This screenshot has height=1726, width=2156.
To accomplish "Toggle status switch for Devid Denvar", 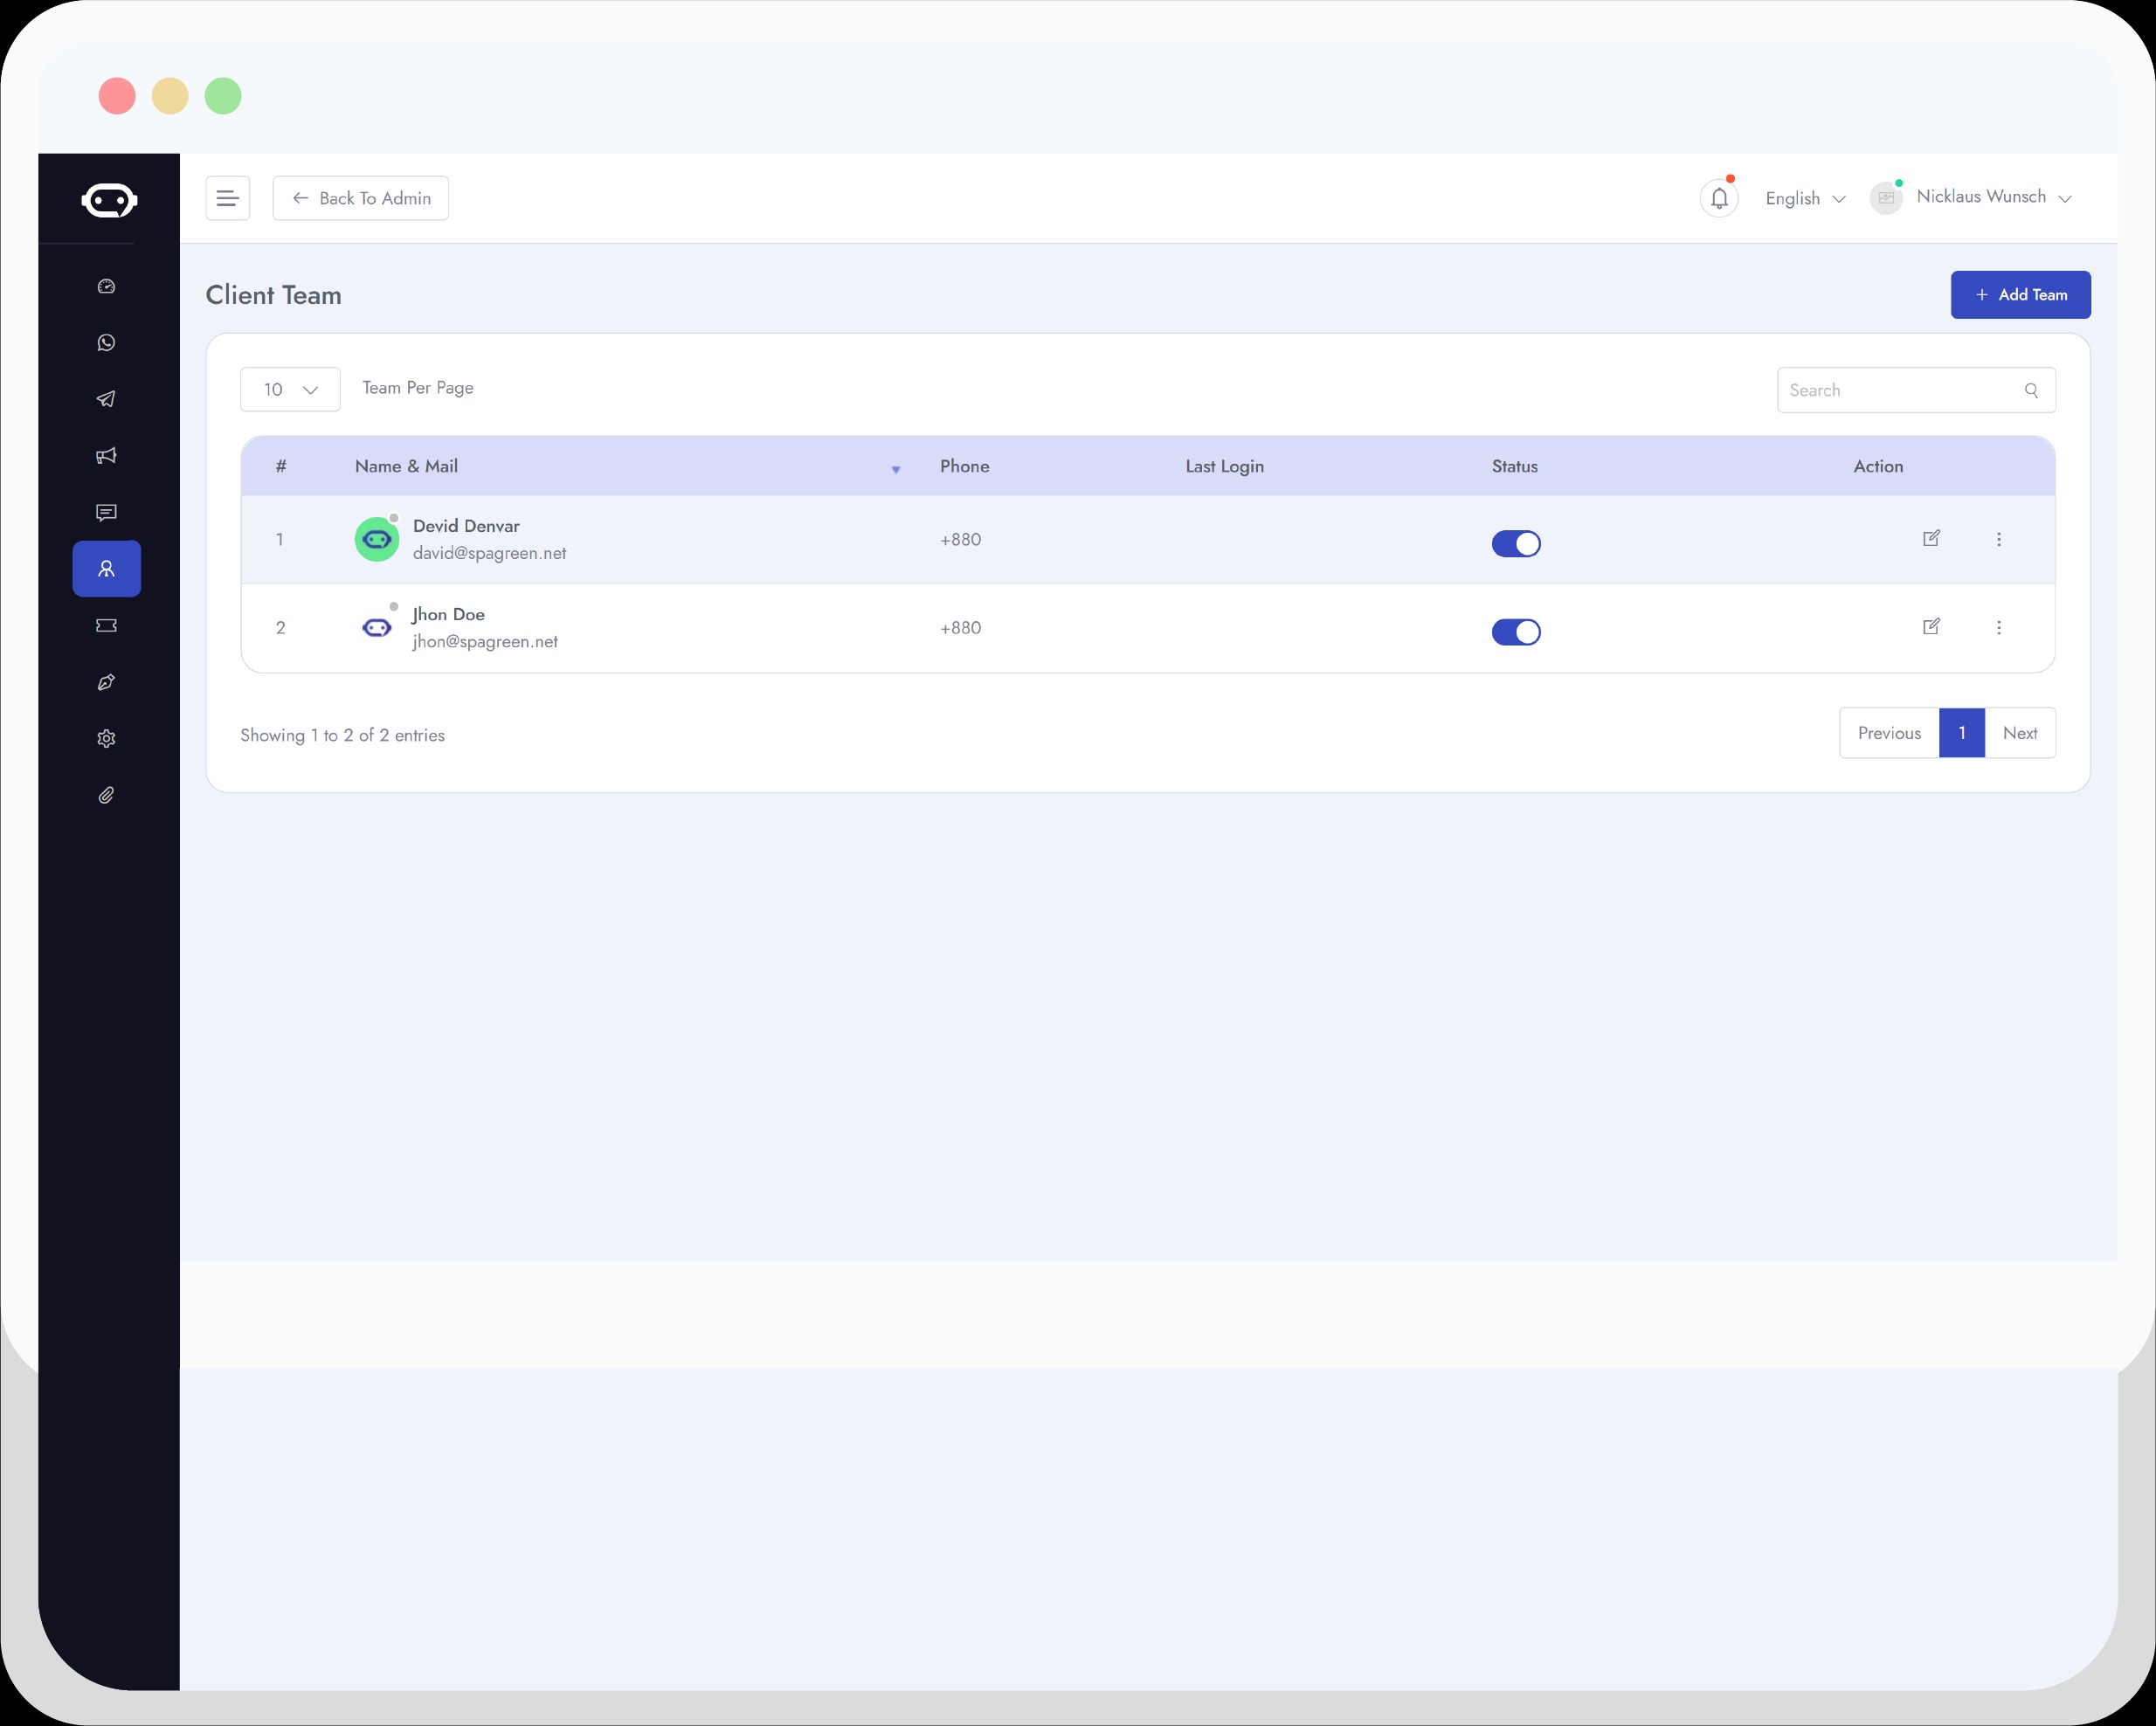I will point(1513,542).
